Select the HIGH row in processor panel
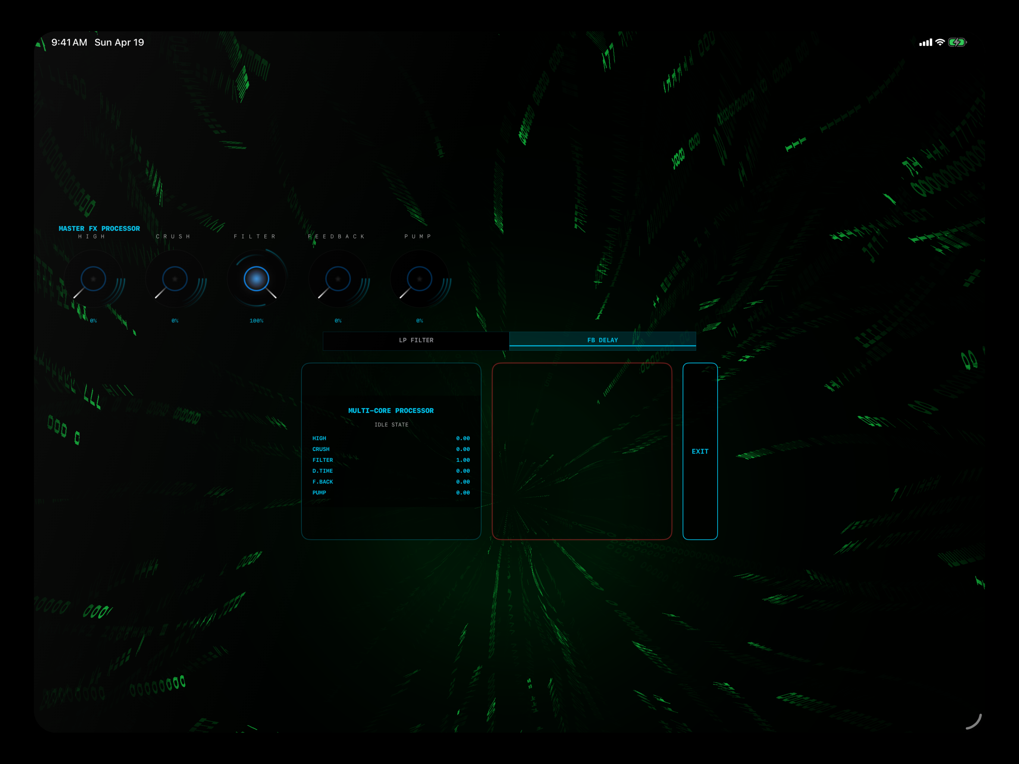1019x764 pixels. pos(391,438)
